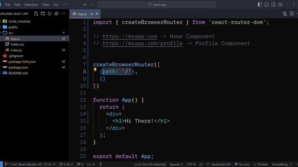Open the View menu
Image resolution: width=298 pixels, height=167 pixels.
click(46, 5)
